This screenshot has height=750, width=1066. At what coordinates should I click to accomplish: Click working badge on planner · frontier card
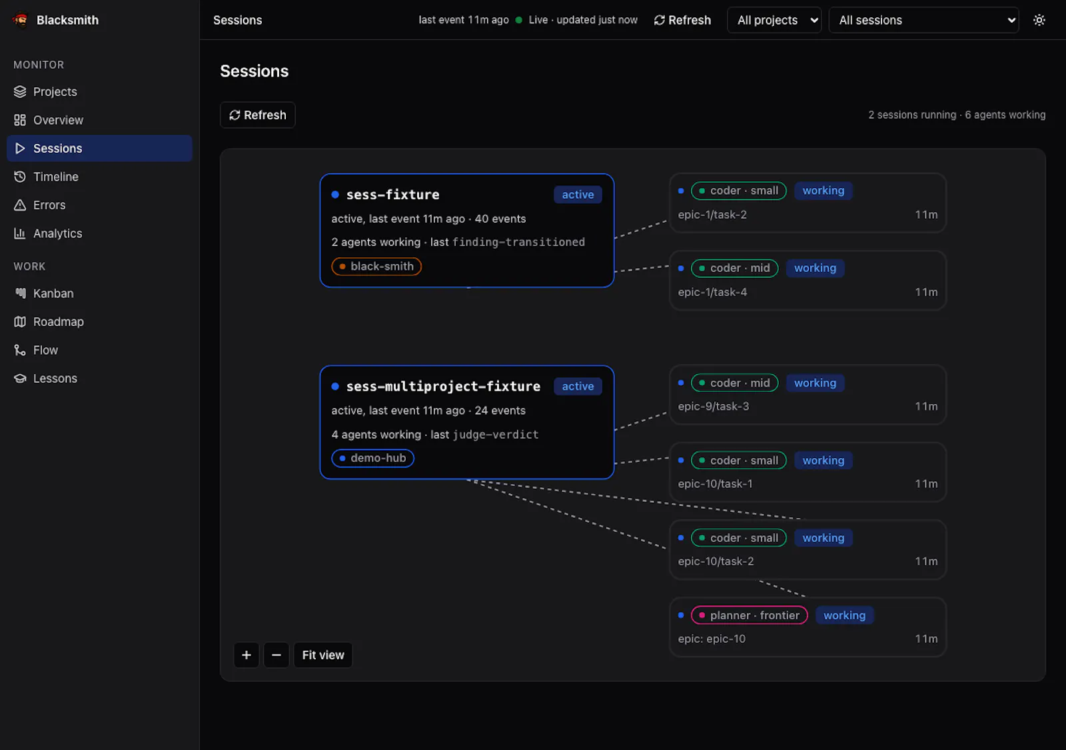coord(845,615)
